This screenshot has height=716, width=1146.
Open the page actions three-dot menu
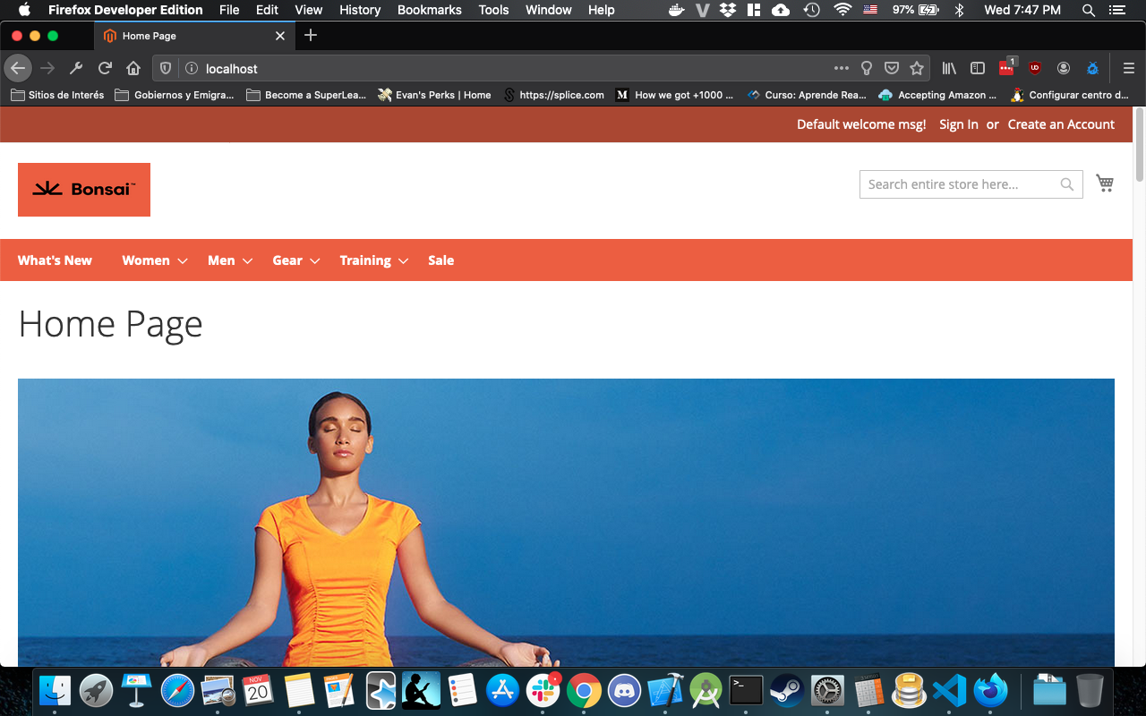point(841,68)
